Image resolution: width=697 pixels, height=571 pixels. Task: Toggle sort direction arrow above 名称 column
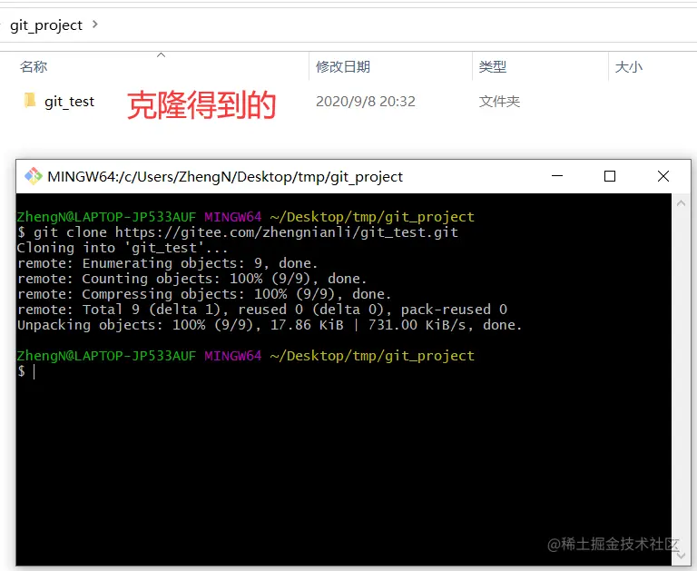pyautogui.click(x=161, y=55)
